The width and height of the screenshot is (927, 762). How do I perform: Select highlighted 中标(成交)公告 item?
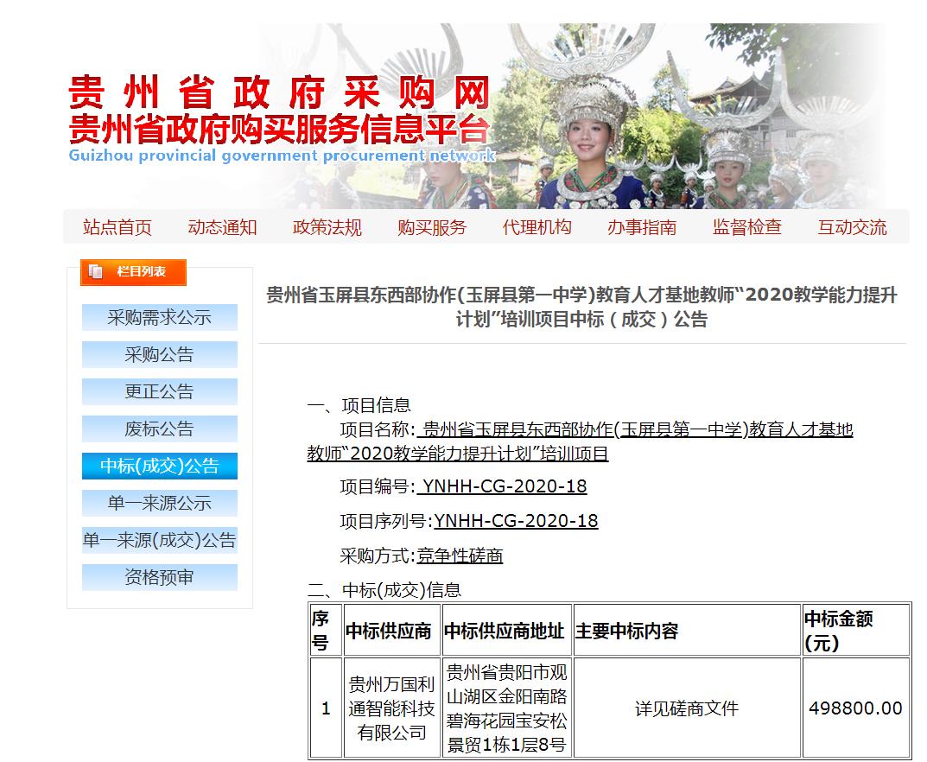(159, 466)
